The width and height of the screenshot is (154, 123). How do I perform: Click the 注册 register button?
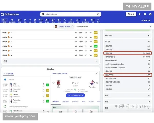click(131, 14)
